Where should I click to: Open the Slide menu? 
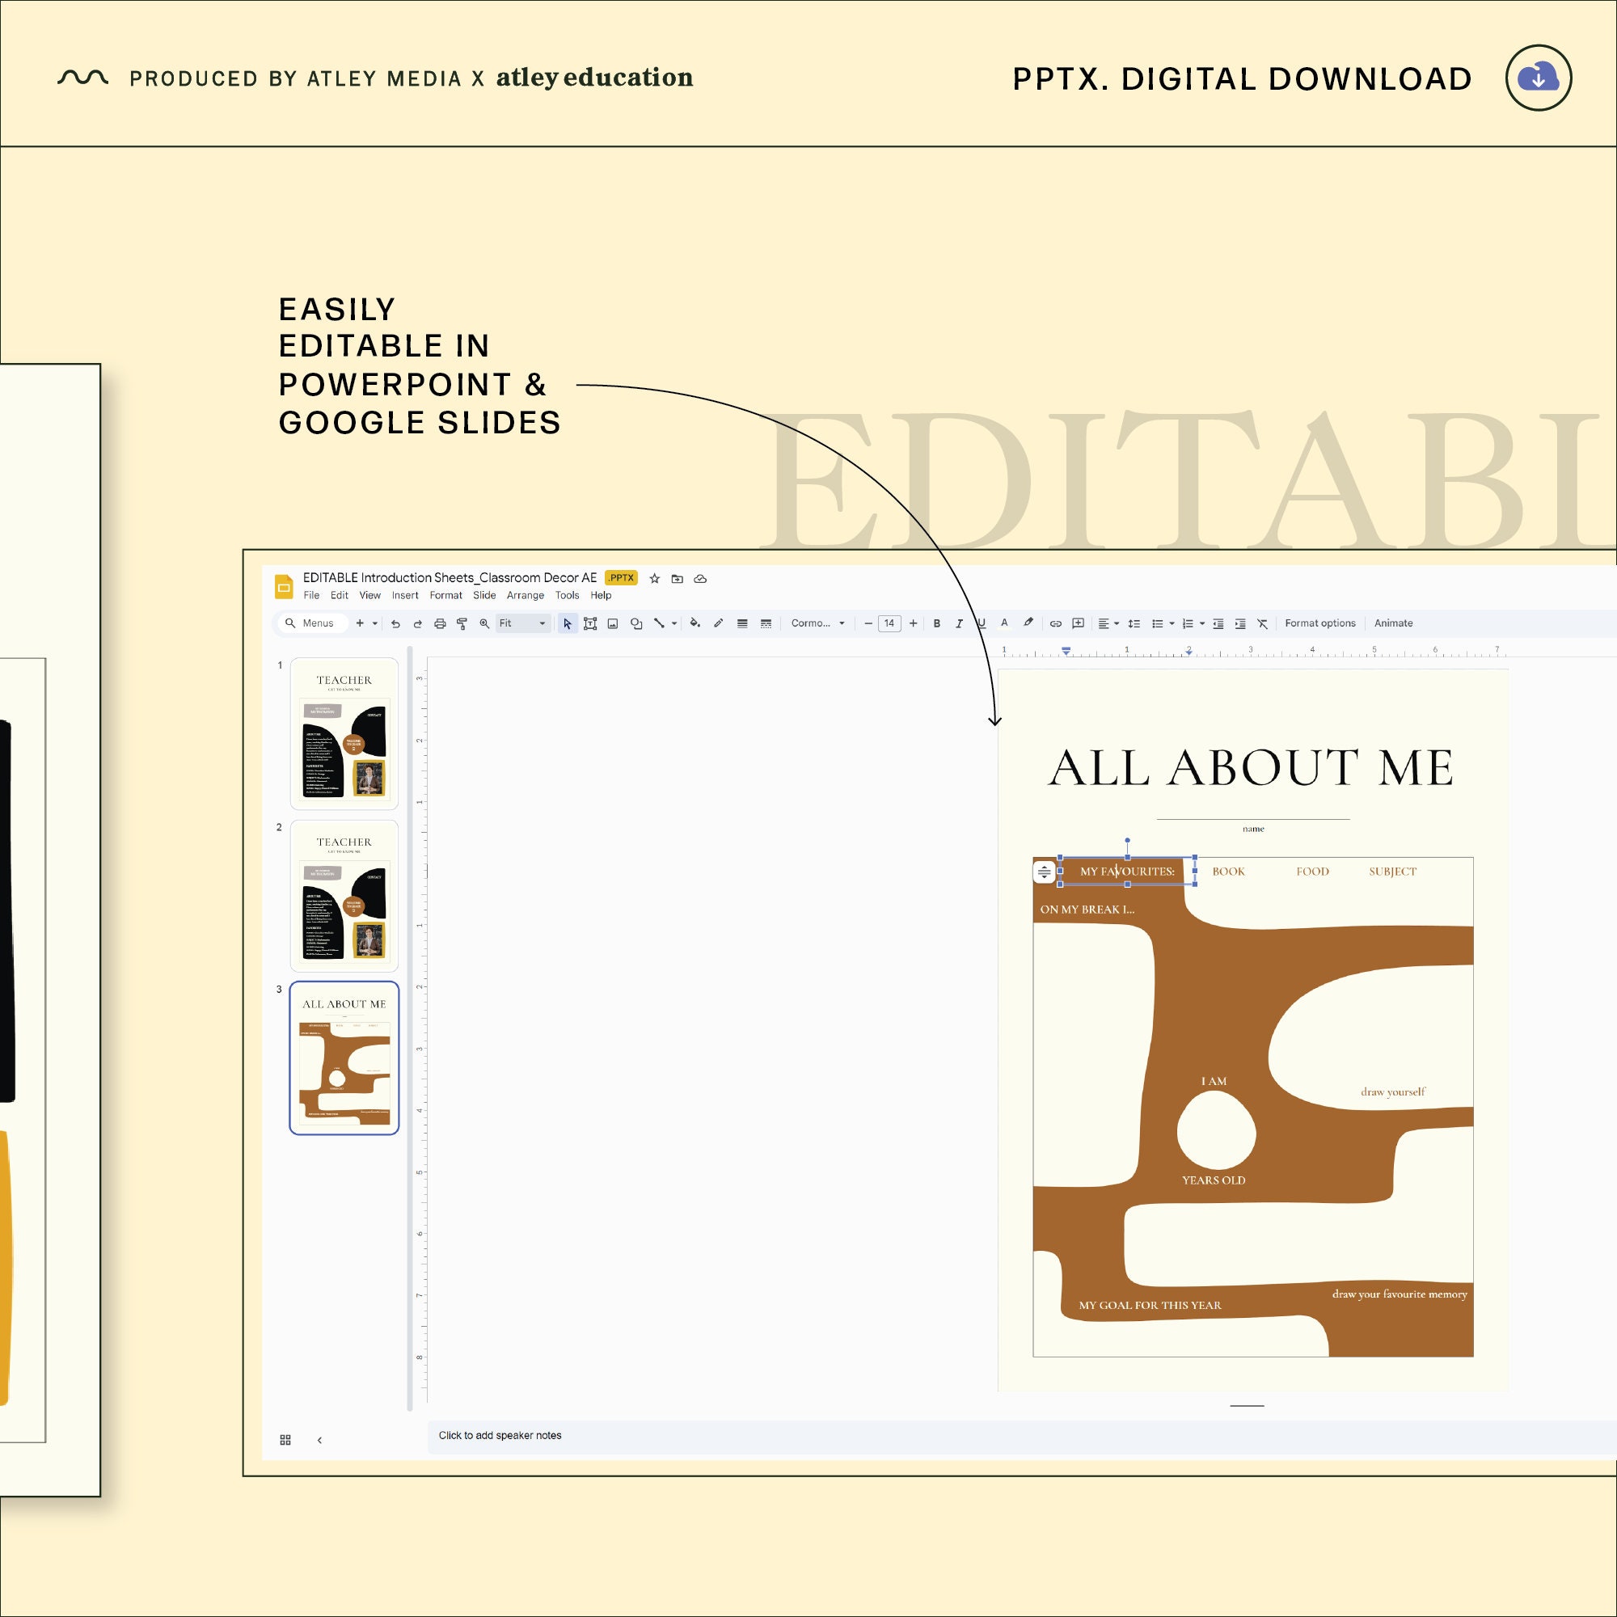coord(484,596)
